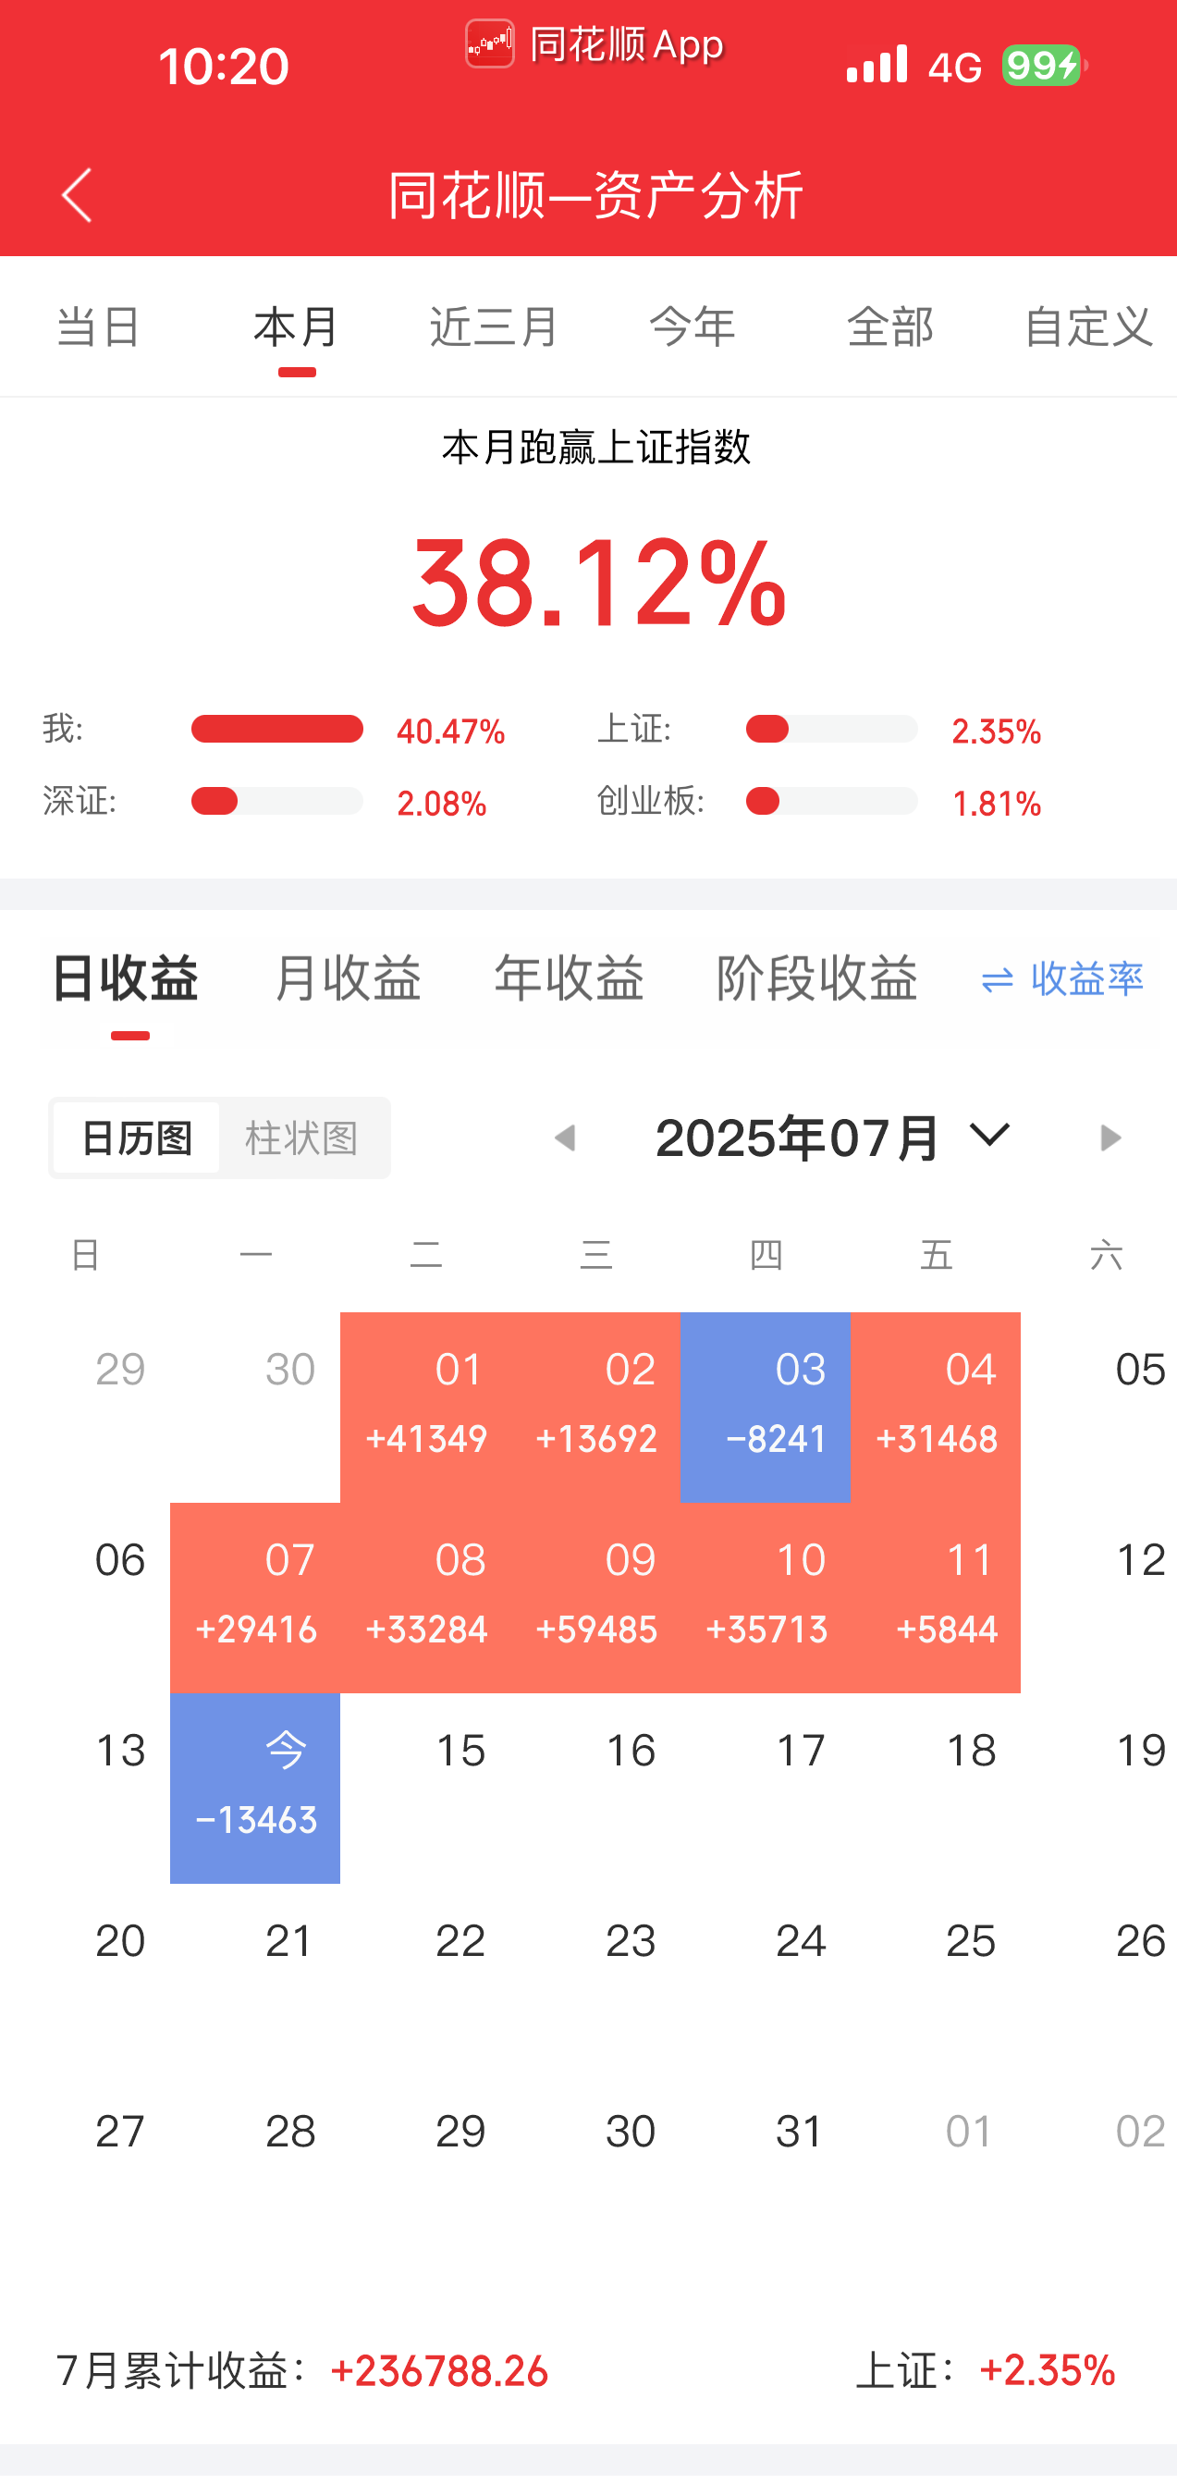
Task: Go to previous month arrow
Action: point(565,1137)
